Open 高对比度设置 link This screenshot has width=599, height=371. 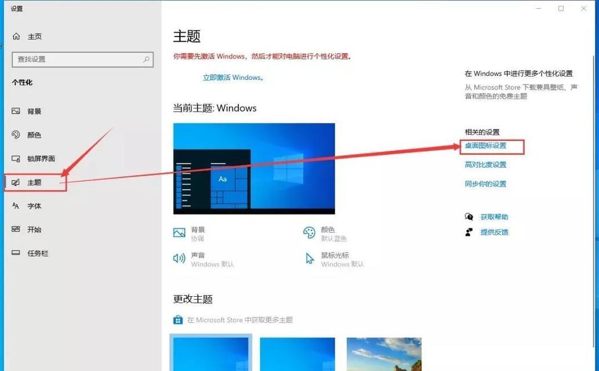(485, 165)
